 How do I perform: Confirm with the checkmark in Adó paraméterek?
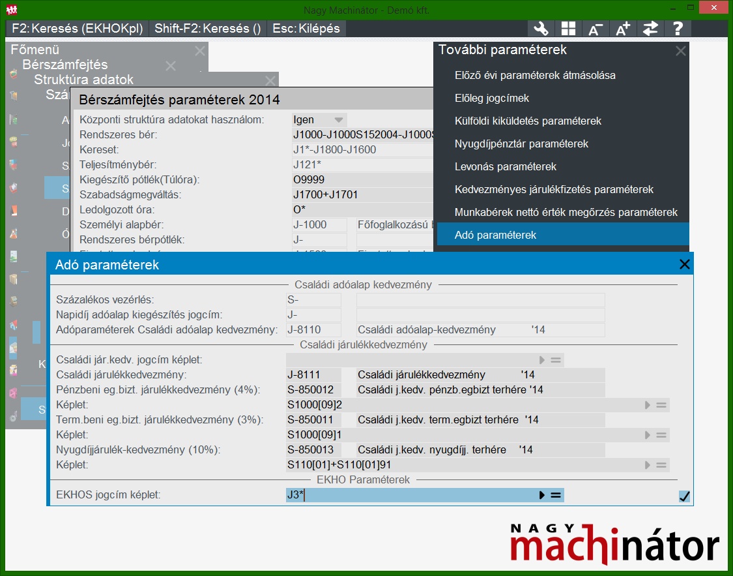click(x=684, y=496)
